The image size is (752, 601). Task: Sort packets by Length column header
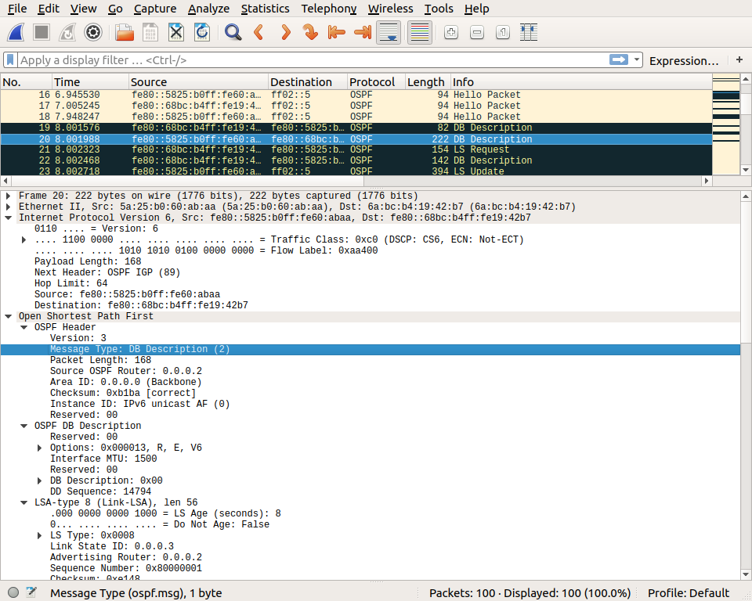(428, 82)
